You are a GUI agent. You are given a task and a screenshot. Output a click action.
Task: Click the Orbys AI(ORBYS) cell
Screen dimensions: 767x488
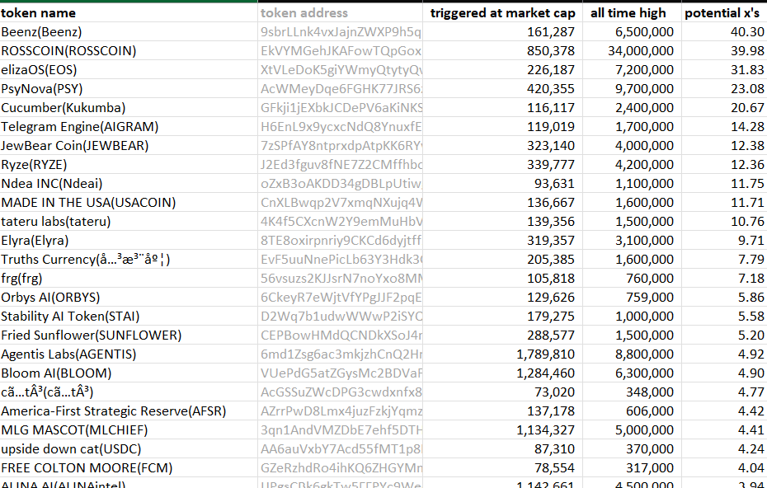coord(129,298)
